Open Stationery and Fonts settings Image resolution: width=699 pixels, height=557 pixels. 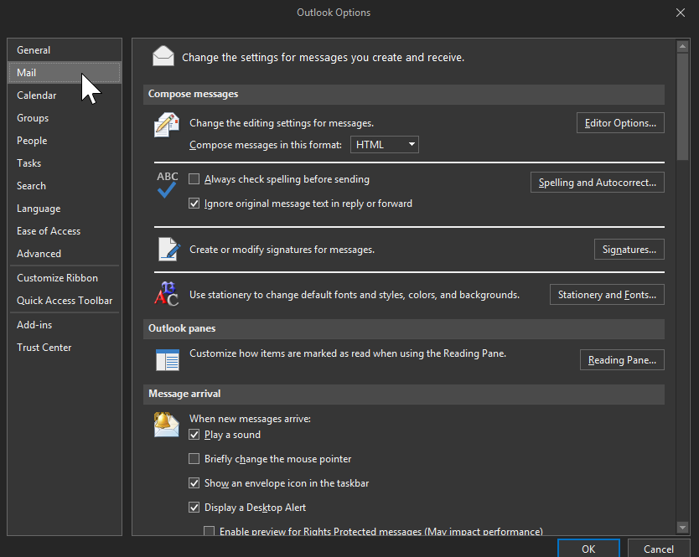click(607, 295)
